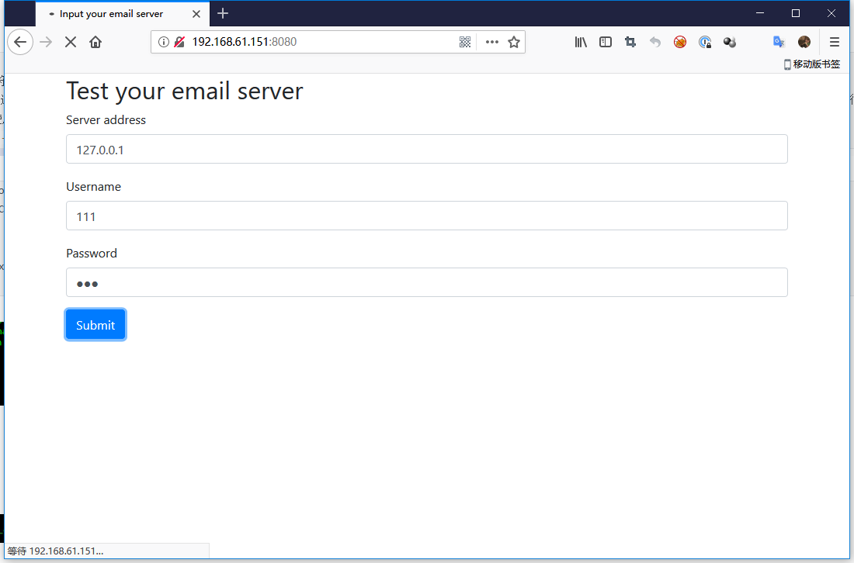Open the page actions three-dot menu
This screenshot has width=854, height=563.
tap(492, 42)
